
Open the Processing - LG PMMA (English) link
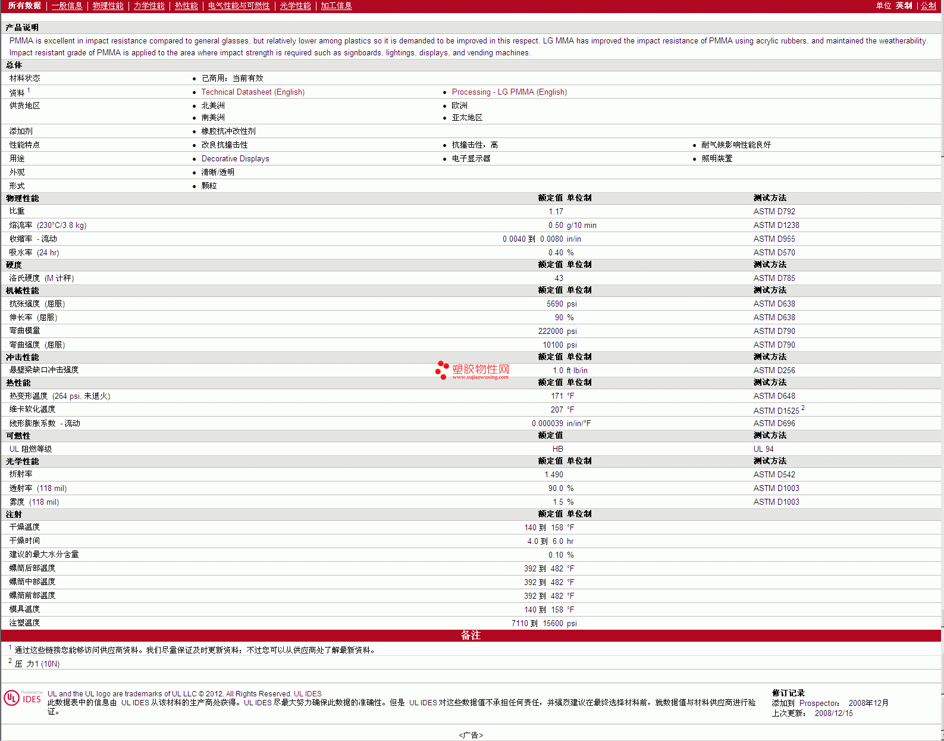(x=509, y=92)
